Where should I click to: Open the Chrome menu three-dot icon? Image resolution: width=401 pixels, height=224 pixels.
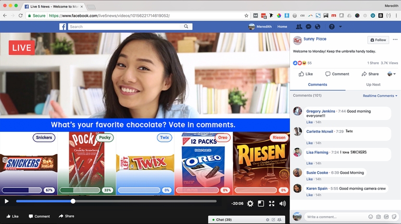396,15
